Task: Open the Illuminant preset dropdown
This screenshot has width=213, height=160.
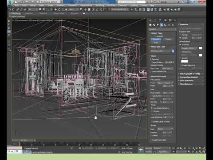Action: pyautogui.click(x=189, y=48)
